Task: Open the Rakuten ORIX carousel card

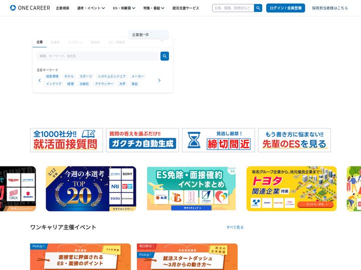Action: [x=18, y=188]
